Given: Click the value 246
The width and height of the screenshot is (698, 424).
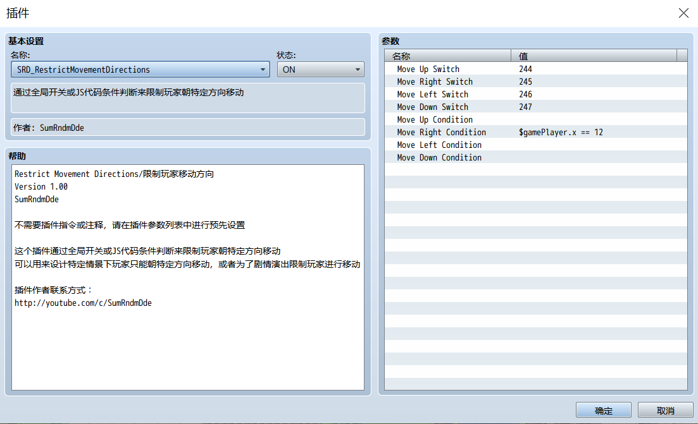Looking at the screenshot, I should point(525,94).
